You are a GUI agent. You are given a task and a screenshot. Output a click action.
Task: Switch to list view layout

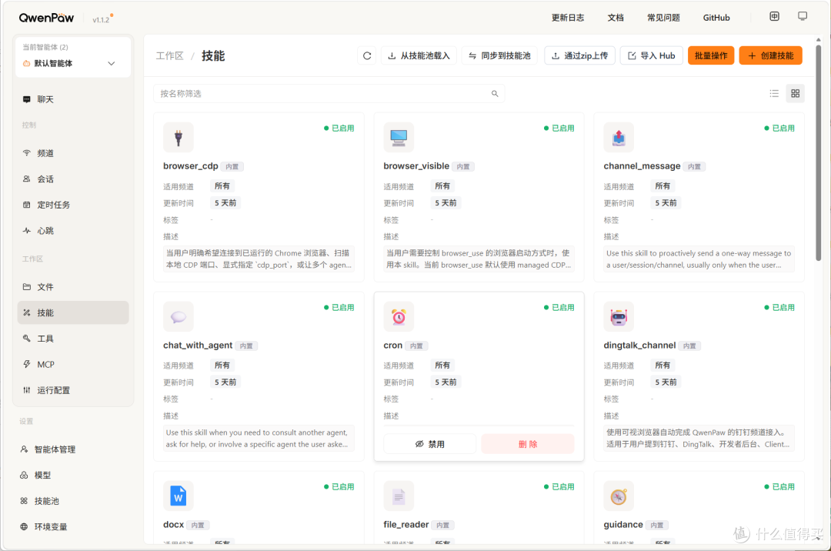(x=774, y=94)
